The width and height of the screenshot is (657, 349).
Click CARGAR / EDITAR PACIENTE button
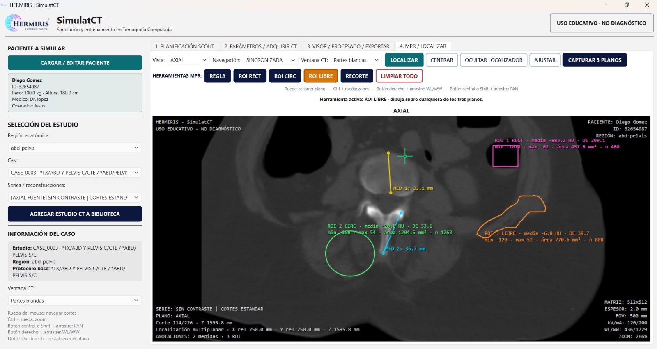point(75,63)
